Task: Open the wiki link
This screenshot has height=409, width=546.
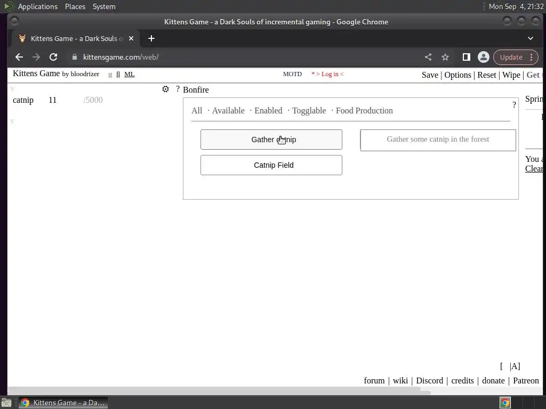Action: pos(400,381)
